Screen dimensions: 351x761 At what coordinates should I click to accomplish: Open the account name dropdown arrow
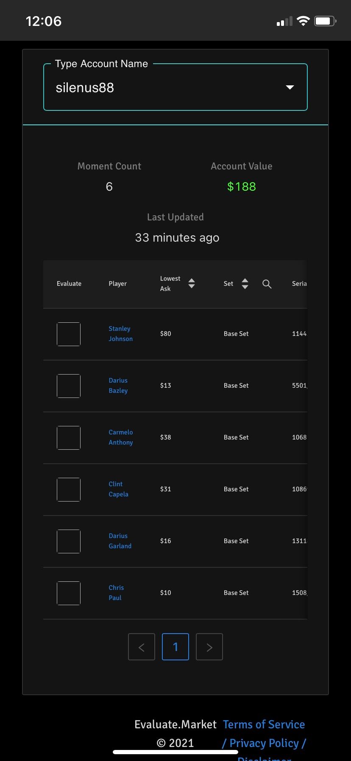290,87
